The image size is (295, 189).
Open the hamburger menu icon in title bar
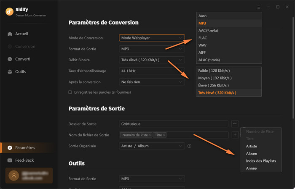pyautogui.click(x=258, y=7)
